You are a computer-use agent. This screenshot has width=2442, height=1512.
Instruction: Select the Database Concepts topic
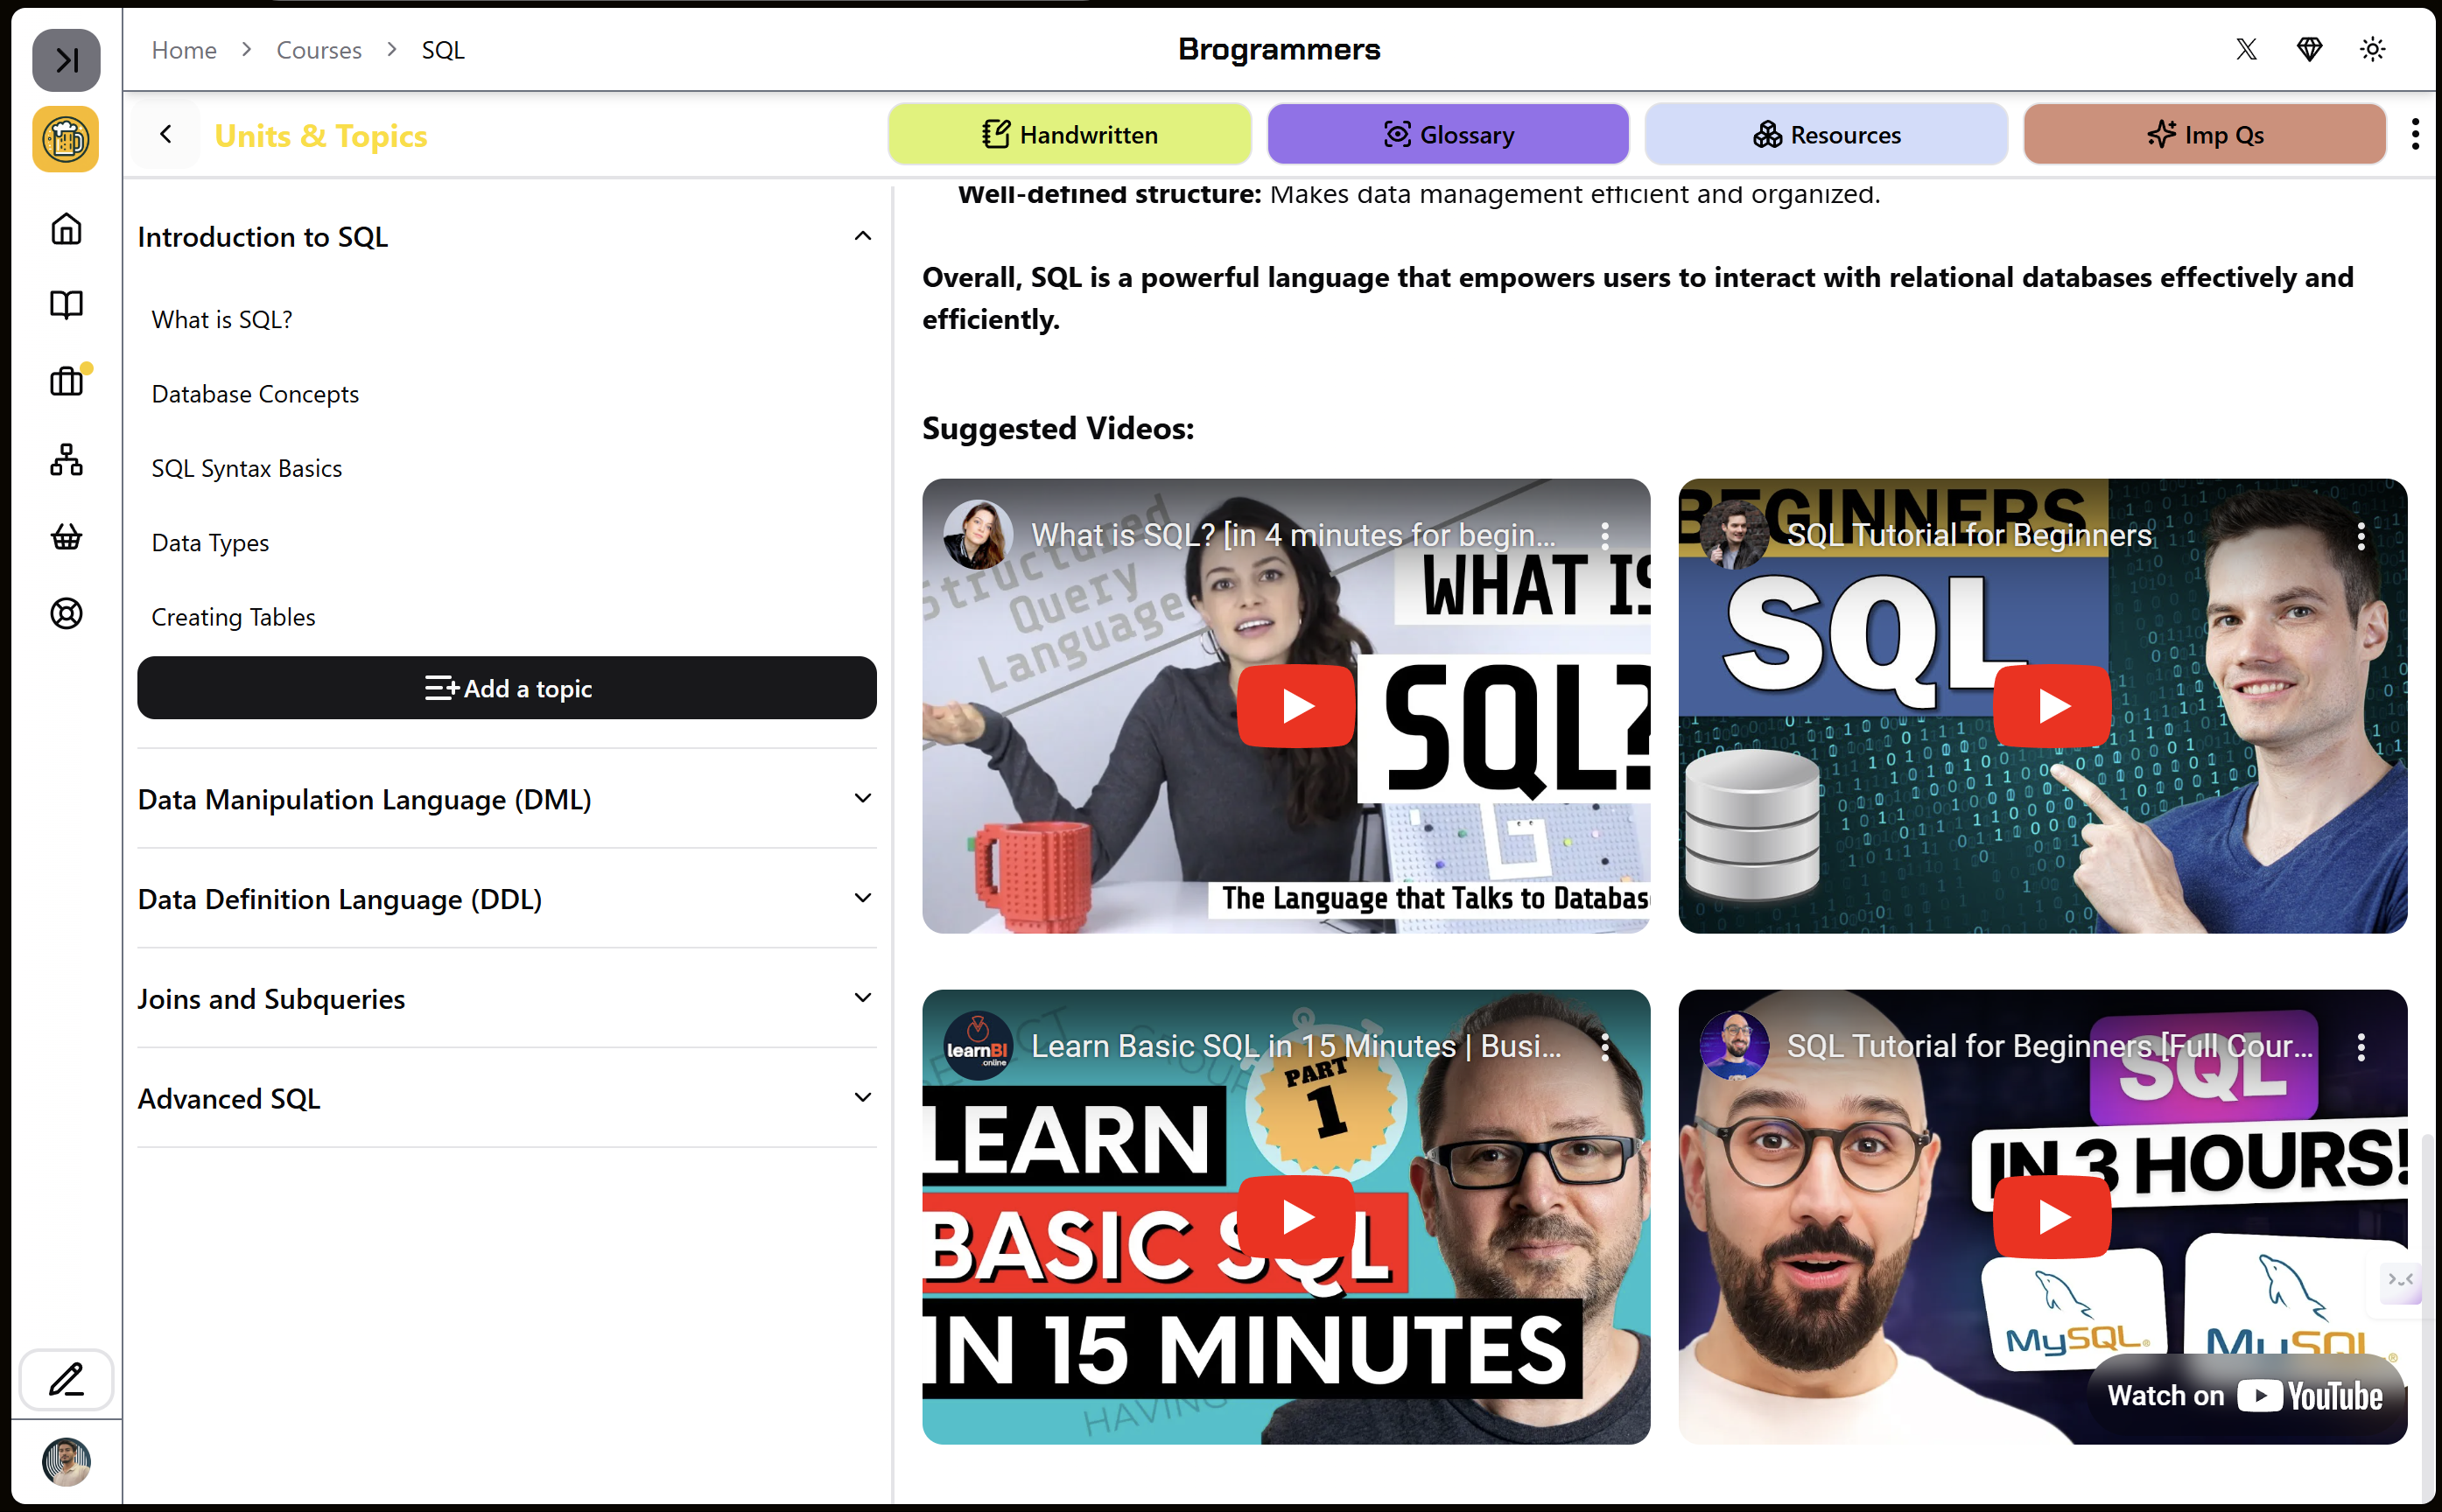click(x=255, y=394)
